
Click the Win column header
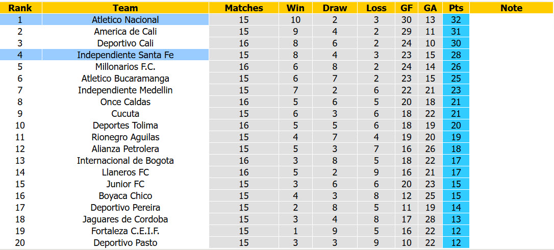click(295, 8)
